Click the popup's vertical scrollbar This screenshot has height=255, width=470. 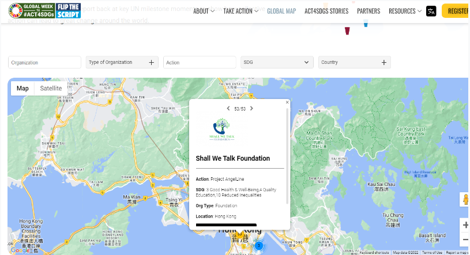(287, 155)
